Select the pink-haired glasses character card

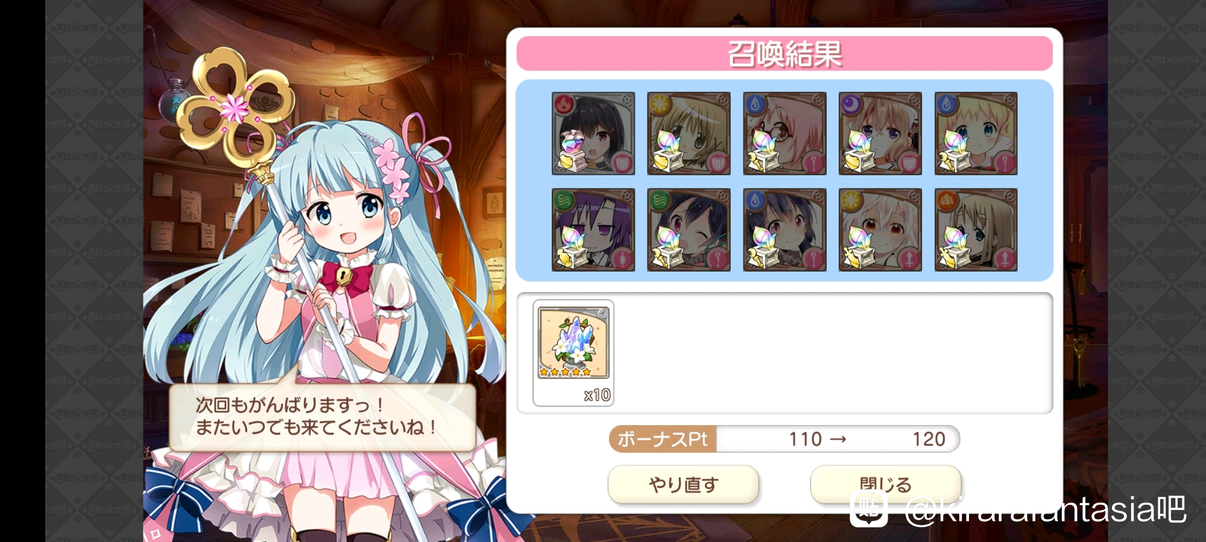click(785, 133)
